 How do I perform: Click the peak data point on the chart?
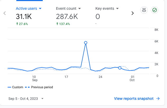(x=86, y=43)
